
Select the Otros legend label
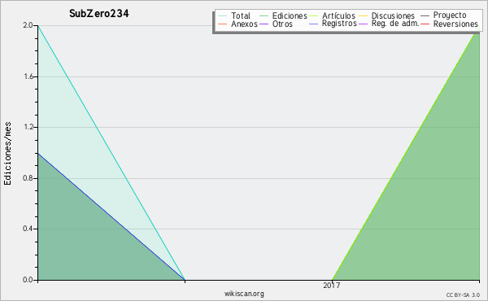pos(282,24)
